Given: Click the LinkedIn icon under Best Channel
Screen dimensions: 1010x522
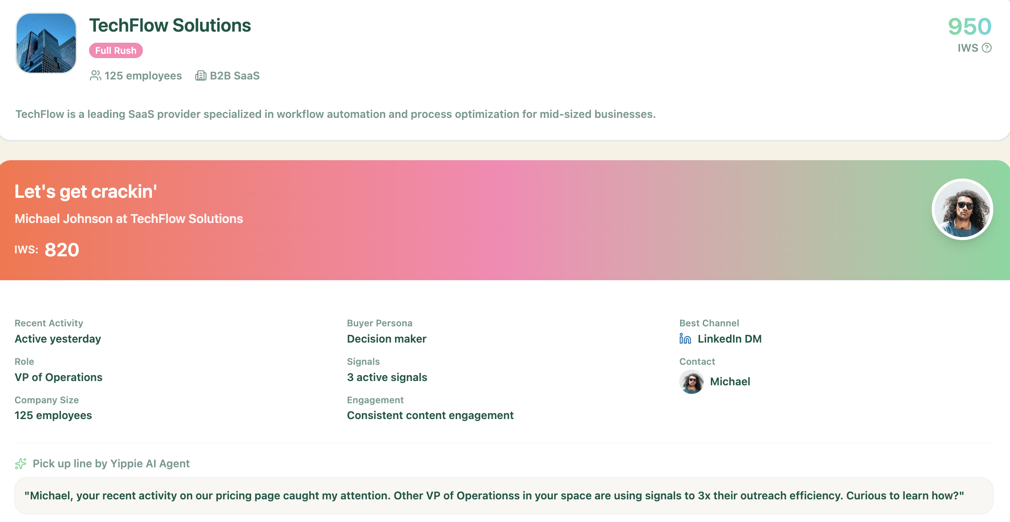Looking at the screenshot, I should point(685,339).
